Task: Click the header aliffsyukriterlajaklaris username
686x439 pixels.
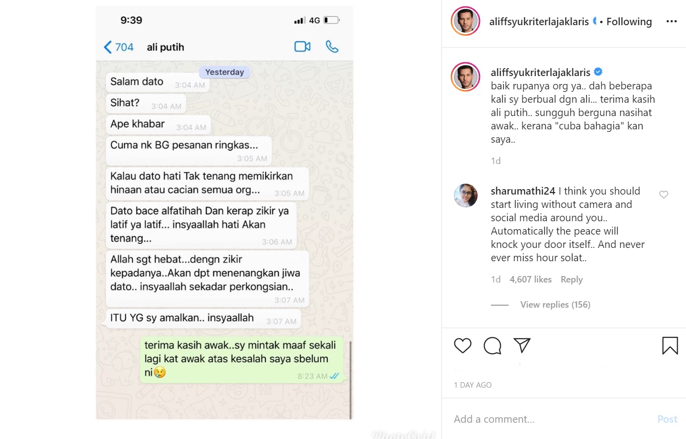Action: (539, 22)
